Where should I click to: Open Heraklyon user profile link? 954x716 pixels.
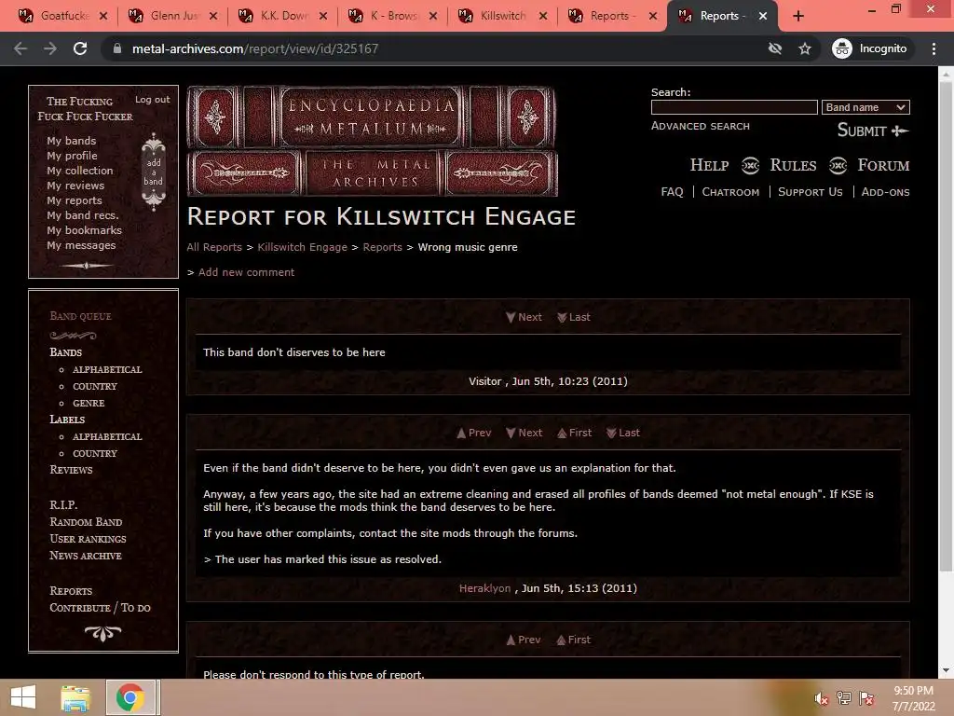484,588
